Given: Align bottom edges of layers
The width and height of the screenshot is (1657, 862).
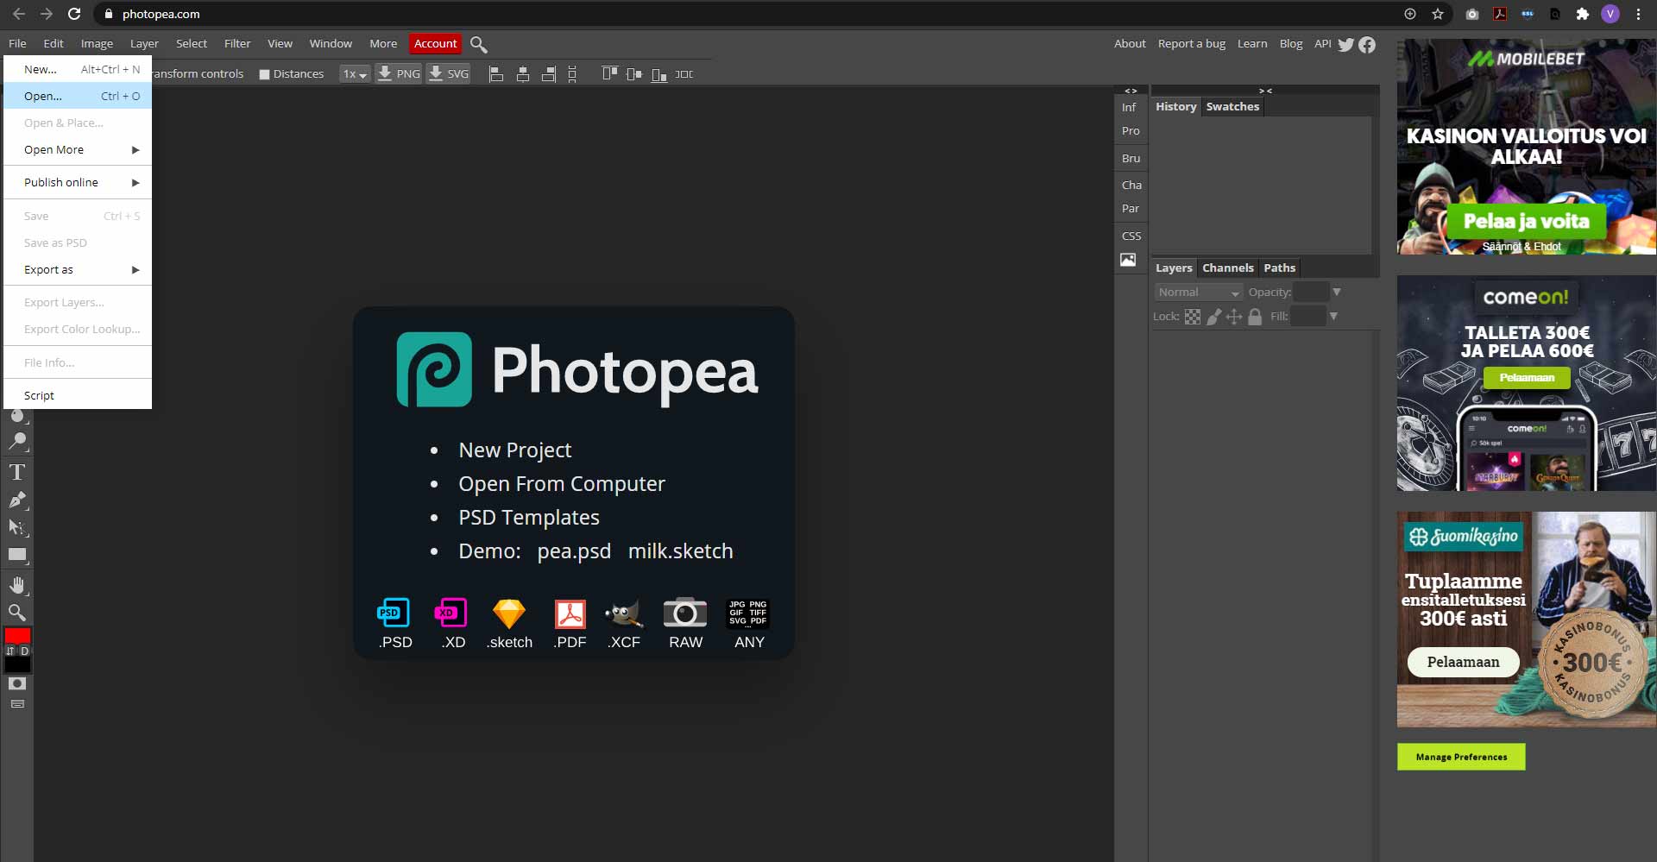Looking at the screenshot, I should [659, 74].
